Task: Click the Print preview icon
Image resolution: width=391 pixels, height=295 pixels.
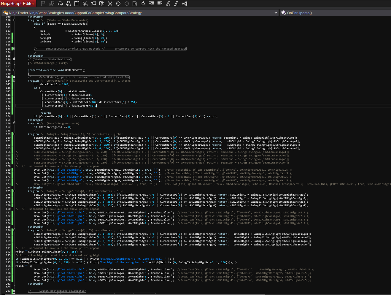Action: click(69, 4)
